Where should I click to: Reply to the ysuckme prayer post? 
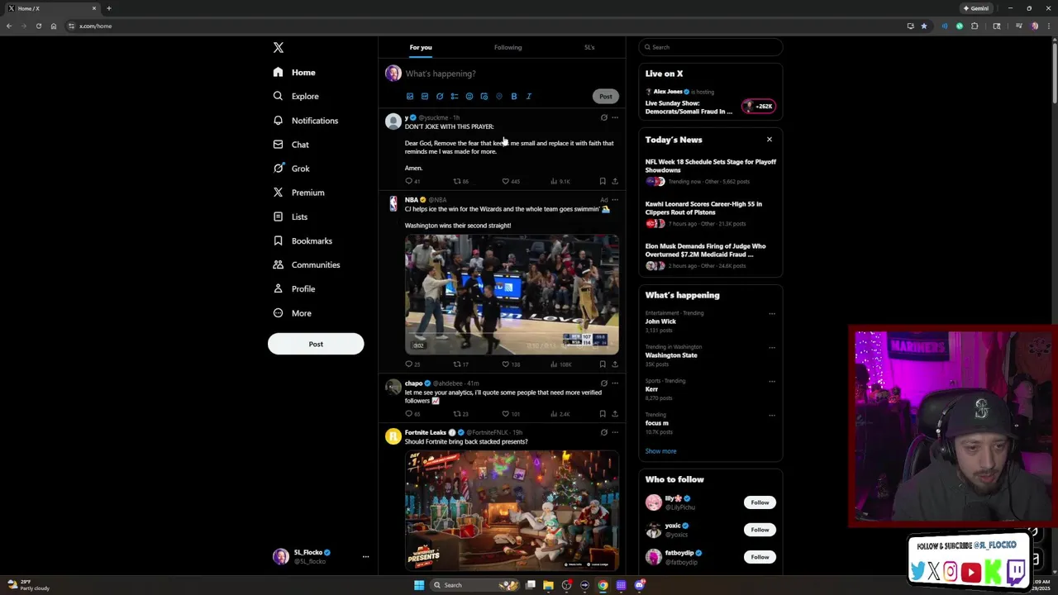point(412,181)
